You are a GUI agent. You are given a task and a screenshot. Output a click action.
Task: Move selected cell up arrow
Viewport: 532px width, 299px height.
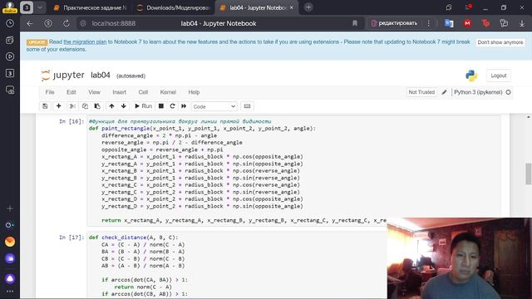pyautogui.click(x=111, y=106)
